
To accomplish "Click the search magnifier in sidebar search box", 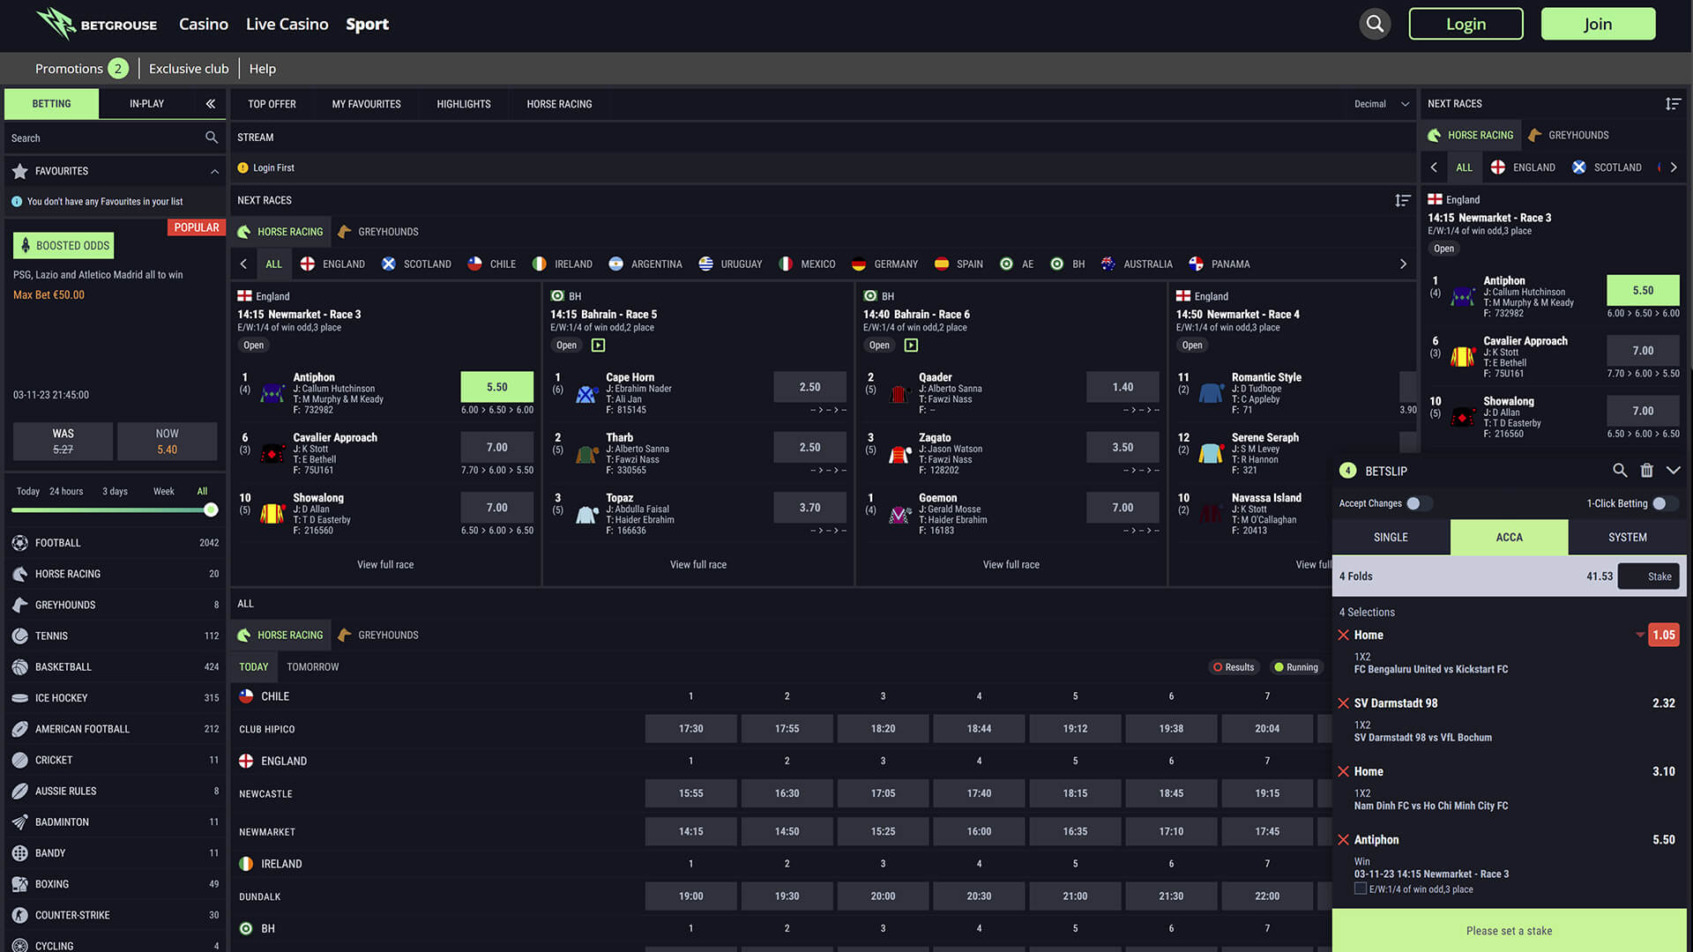I will click(x=212, y=138).
